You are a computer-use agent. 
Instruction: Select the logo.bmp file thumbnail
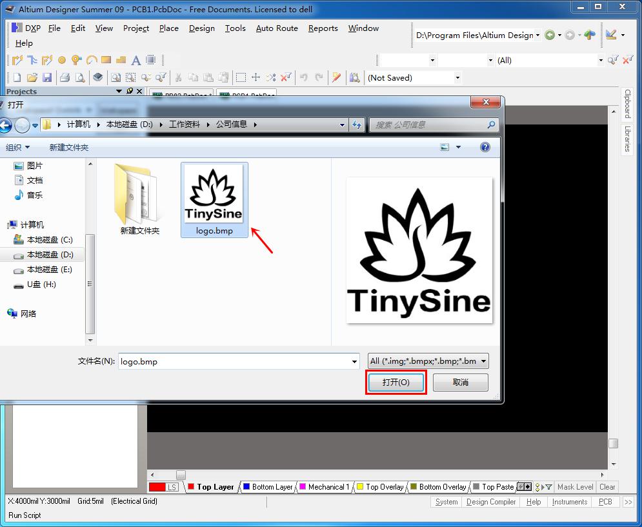(214, 200)
